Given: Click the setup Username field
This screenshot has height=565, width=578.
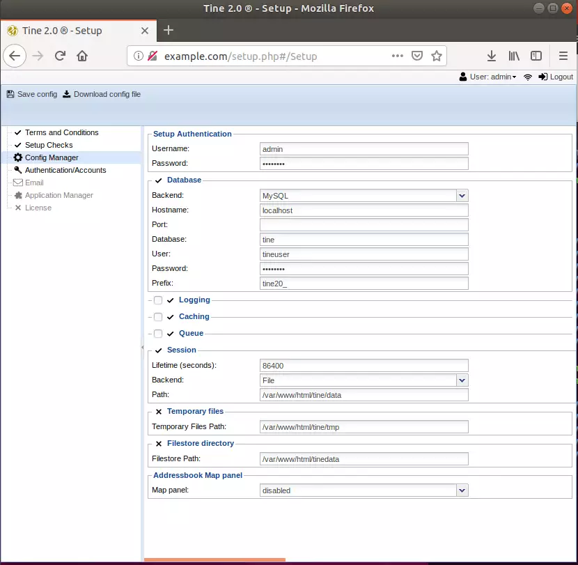Looking at the screenshot, I should [x=364, y=149].
